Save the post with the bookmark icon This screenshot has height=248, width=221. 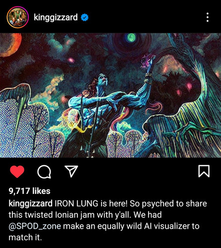(204, 171)
